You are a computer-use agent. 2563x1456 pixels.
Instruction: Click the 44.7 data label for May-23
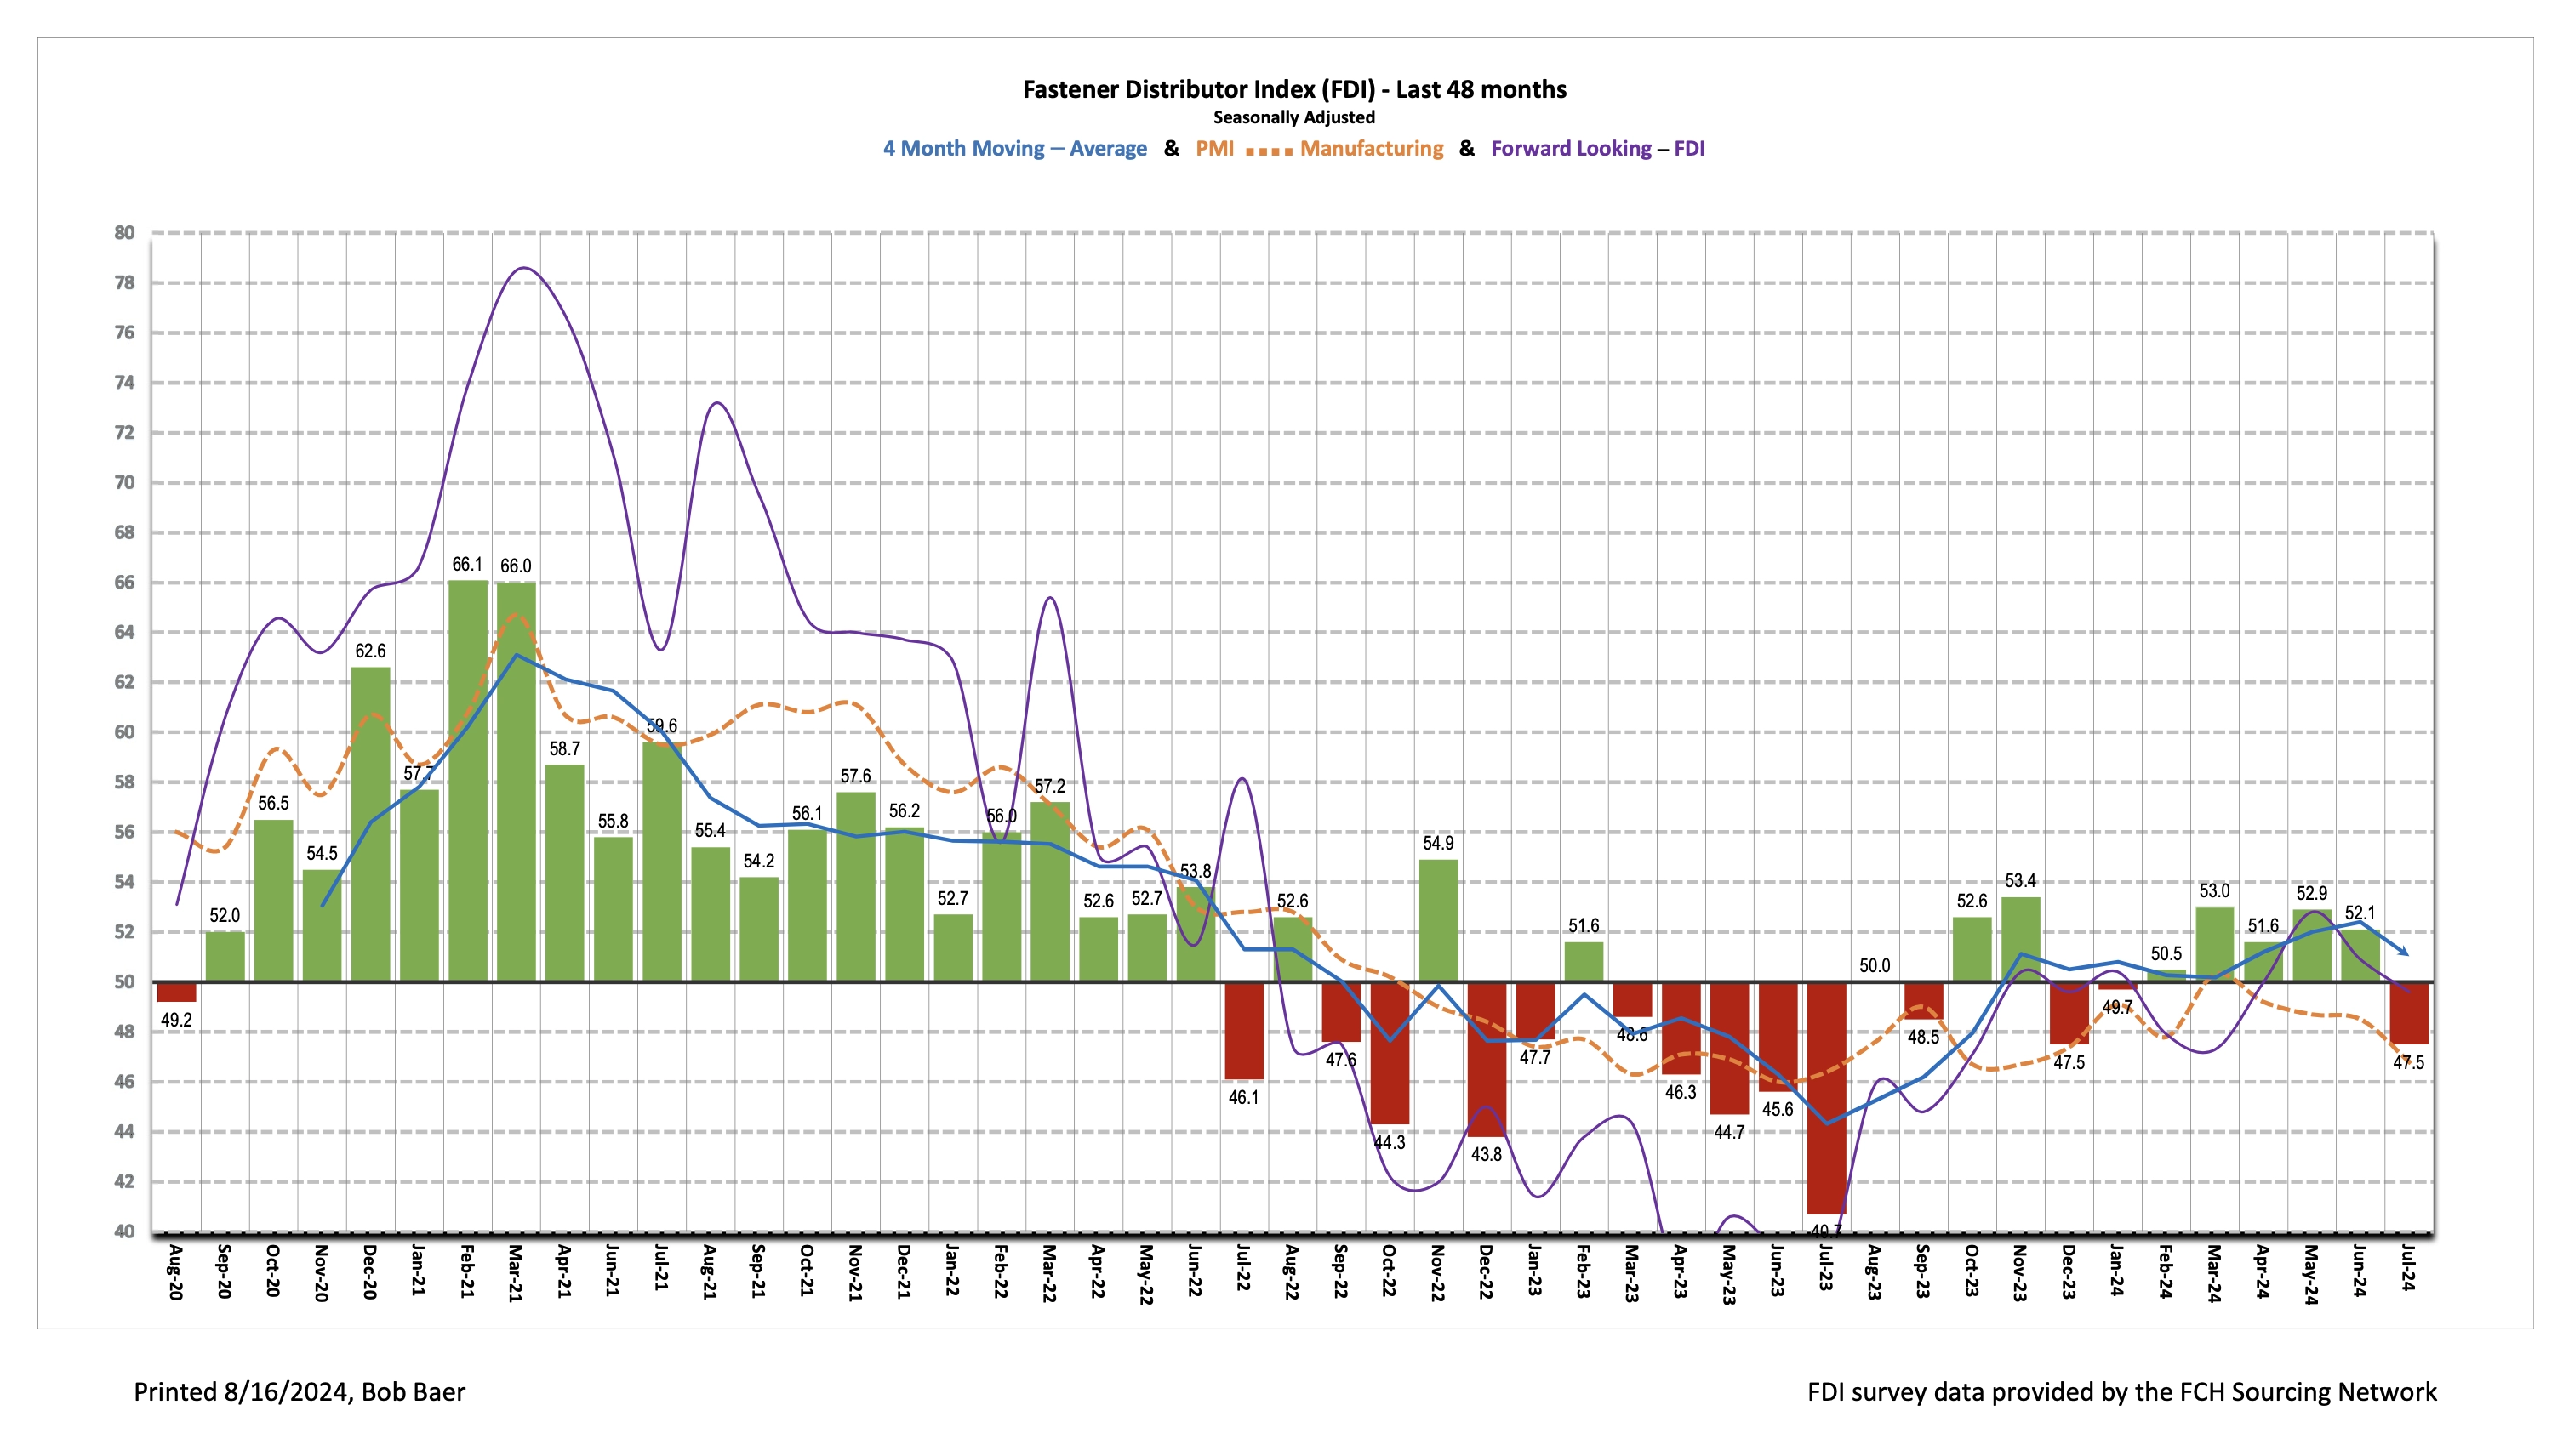pos(1730,1132)
